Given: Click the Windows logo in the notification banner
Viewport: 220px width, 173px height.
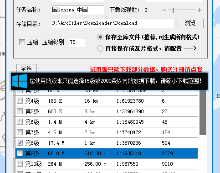Looking at the screenshot, I should (20, 81).
